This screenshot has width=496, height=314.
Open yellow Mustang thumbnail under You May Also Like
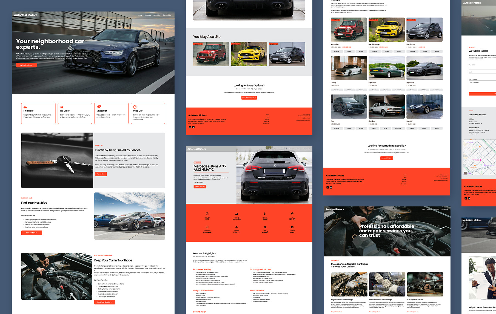(249, 54)
